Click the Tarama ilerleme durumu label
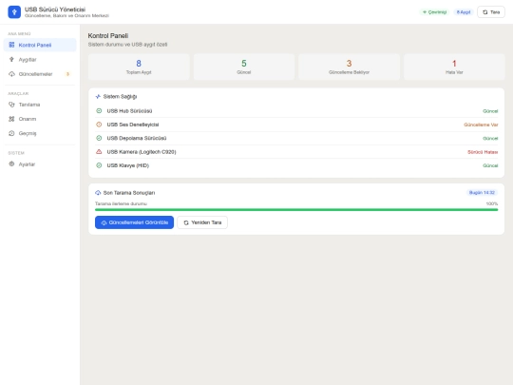Image resolution: width=513 pixels, height=385 pixels. 121,203
